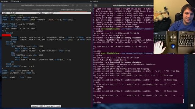Click the keyboard camera overlay
Viewport: 195px width, 109px height.
tap(174, 42)
